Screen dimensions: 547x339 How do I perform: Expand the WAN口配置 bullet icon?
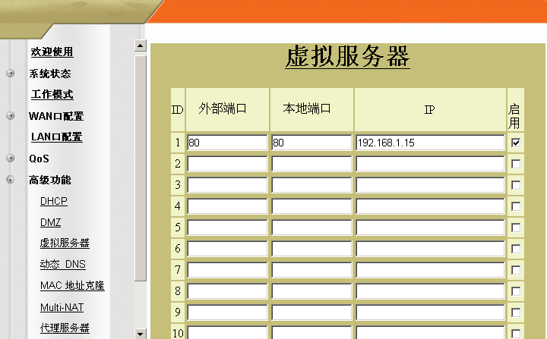(11, 116)
